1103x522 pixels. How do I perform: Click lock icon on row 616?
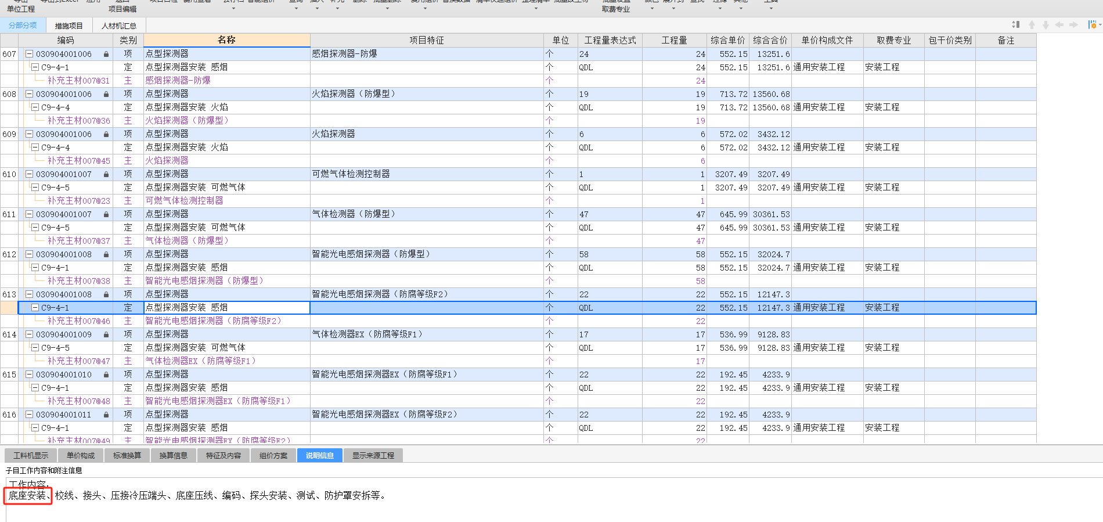tap(106, 415)
